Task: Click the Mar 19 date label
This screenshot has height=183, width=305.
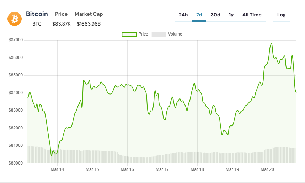Action: tap(232, 169)
